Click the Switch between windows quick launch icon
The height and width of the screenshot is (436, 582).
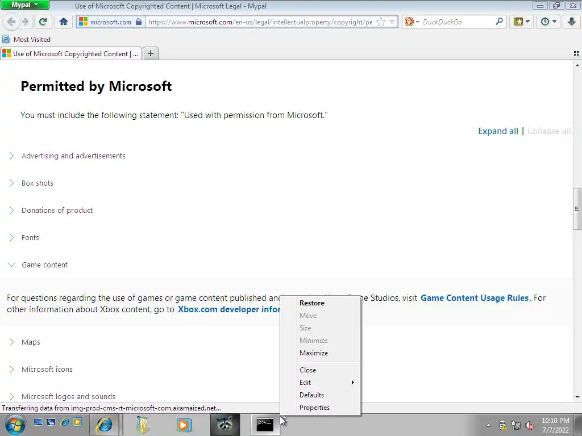click(x=51, y=422)
